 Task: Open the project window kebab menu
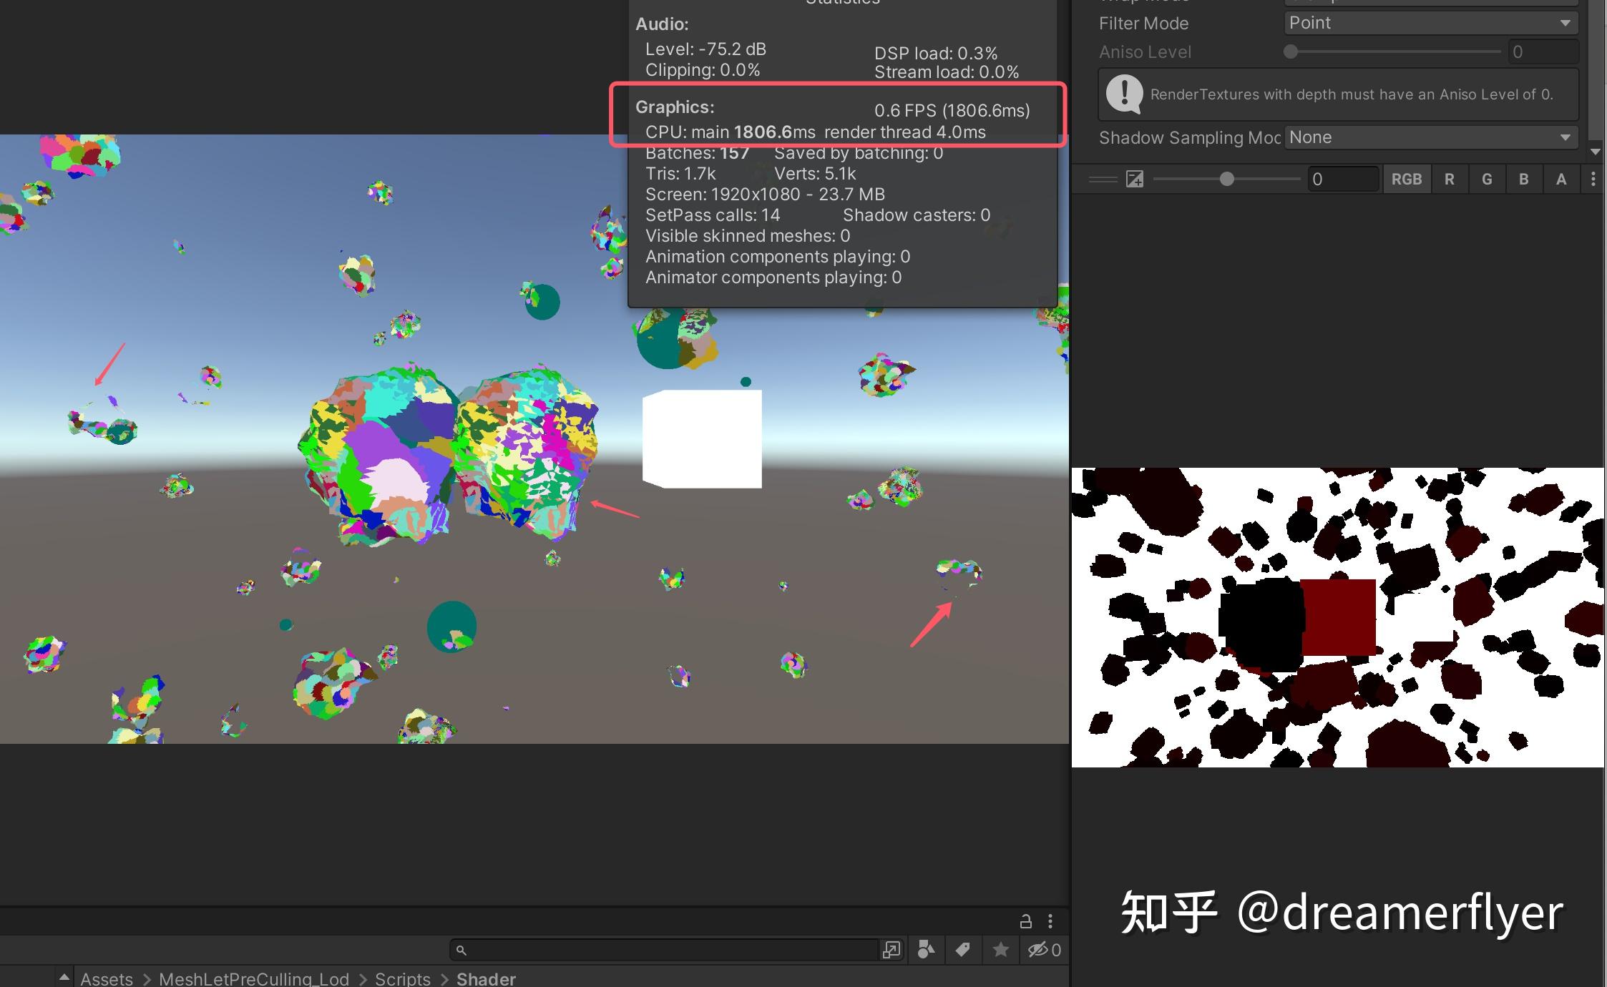(1050, 921)
